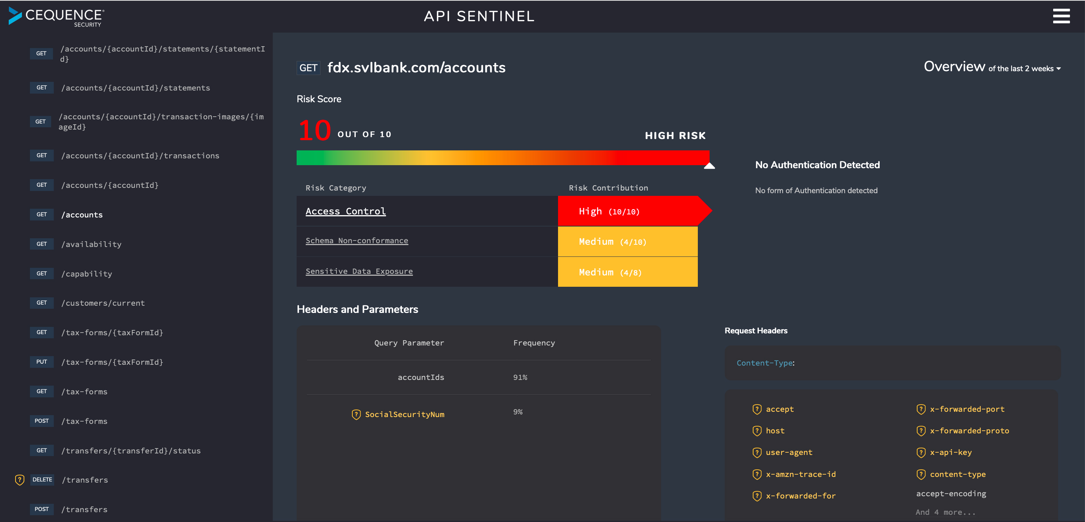1085x522 pixels.
Task: Click the accountIds query parameter
Action: pos(421,377)
